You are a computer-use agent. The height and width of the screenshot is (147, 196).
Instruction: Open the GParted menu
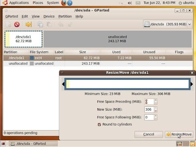point(12,16)
